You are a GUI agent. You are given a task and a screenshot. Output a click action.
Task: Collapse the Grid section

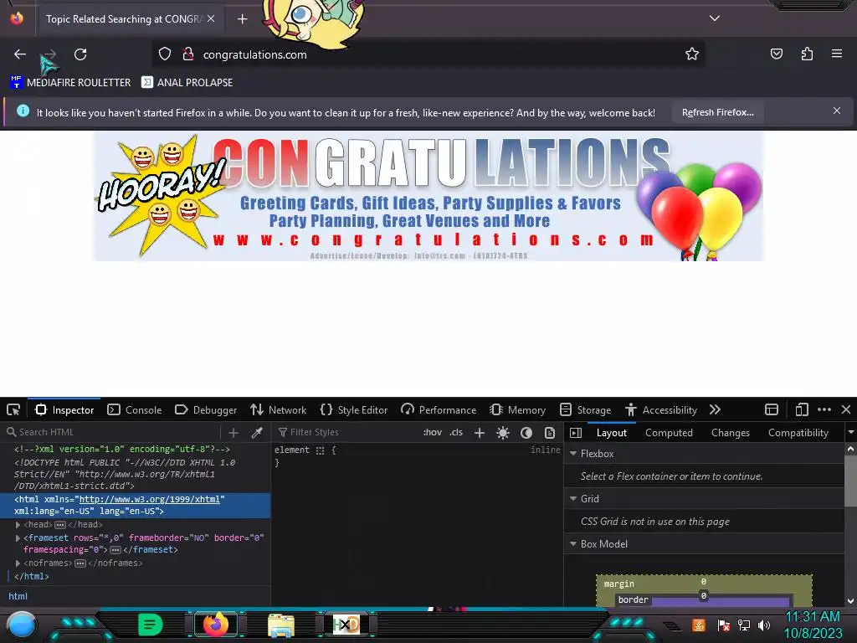pos(573,499)
